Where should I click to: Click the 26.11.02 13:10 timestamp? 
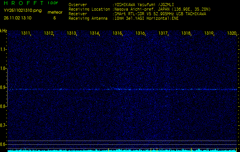point(18,17)
